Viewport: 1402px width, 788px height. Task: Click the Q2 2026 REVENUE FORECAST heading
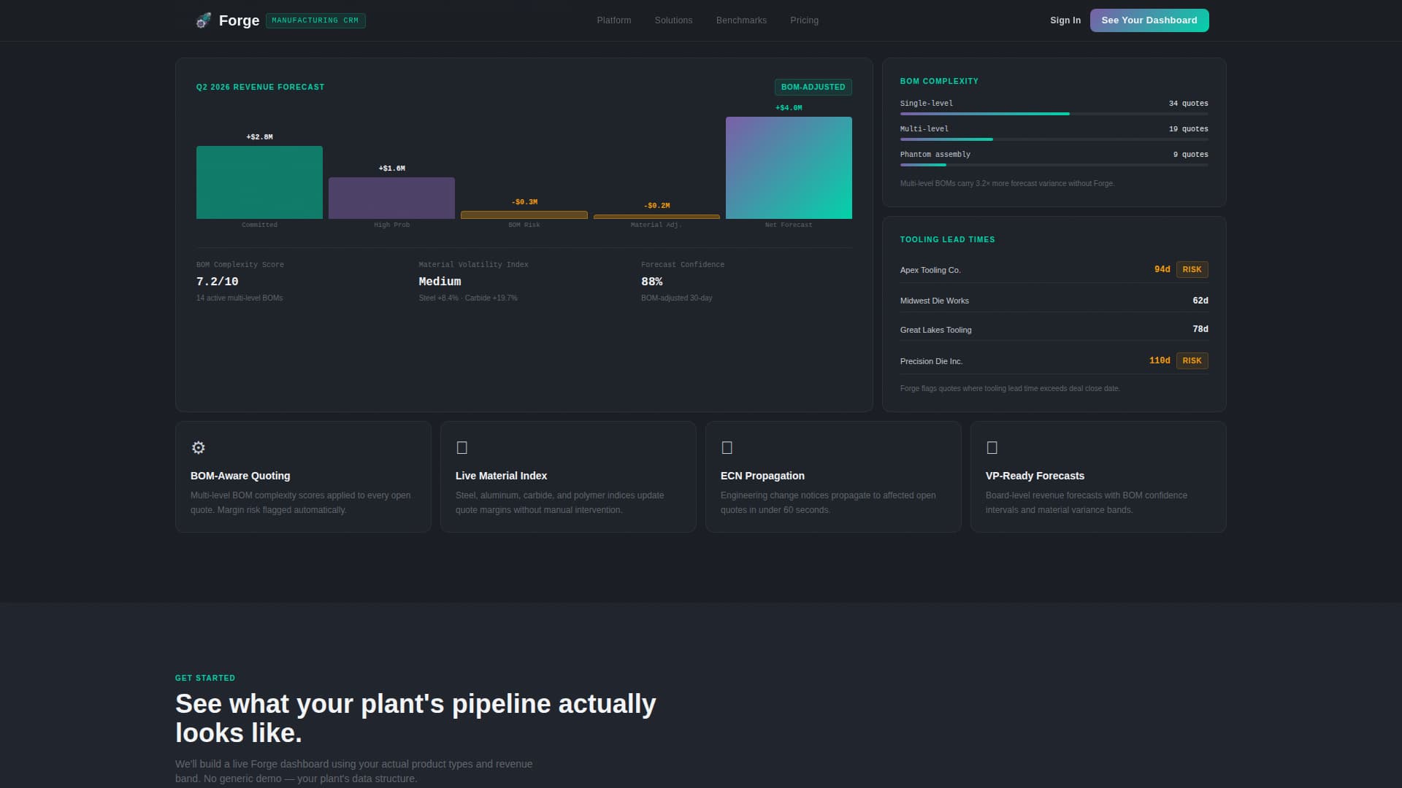[260, 87]
